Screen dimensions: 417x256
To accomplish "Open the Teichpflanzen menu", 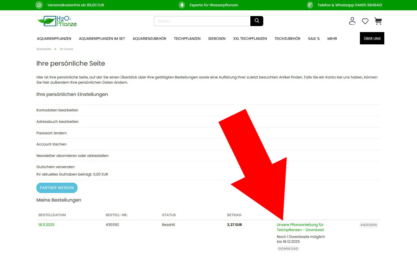I will pyautogui.click(x=187, y=39).
